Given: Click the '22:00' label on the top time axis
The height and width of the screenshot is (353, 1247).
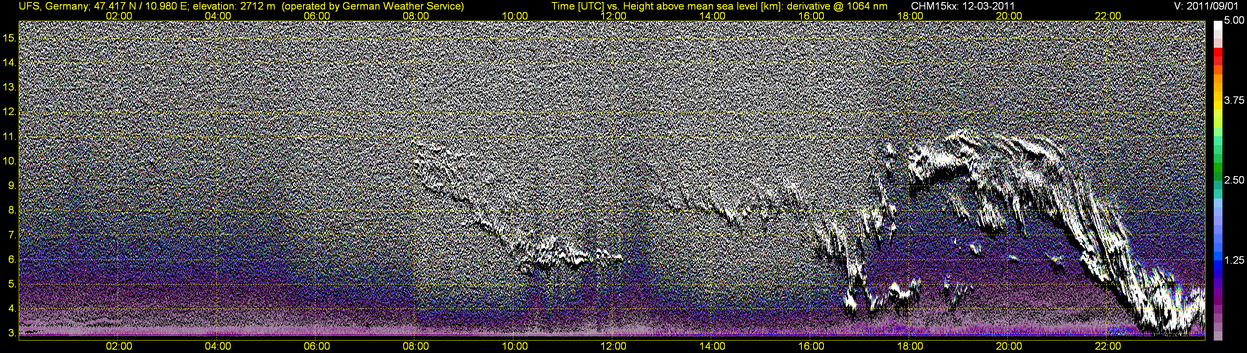Looking at the screenshot, I should 1108,16.
